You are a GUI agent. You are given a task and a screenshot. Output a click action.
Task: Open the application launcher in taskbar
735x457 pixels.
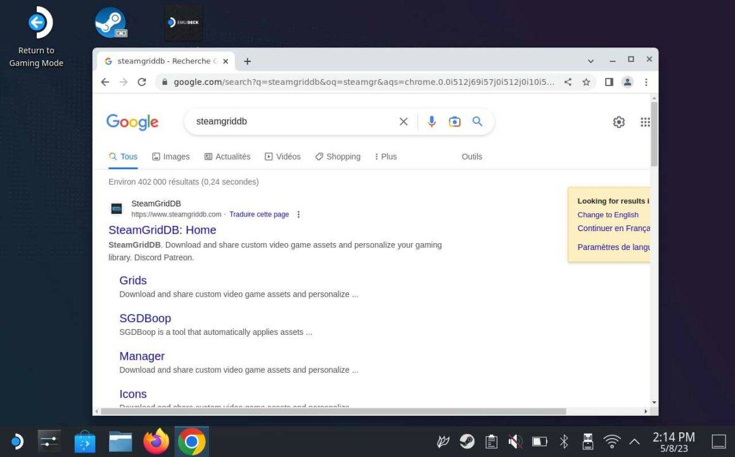(x=17, y=442)
